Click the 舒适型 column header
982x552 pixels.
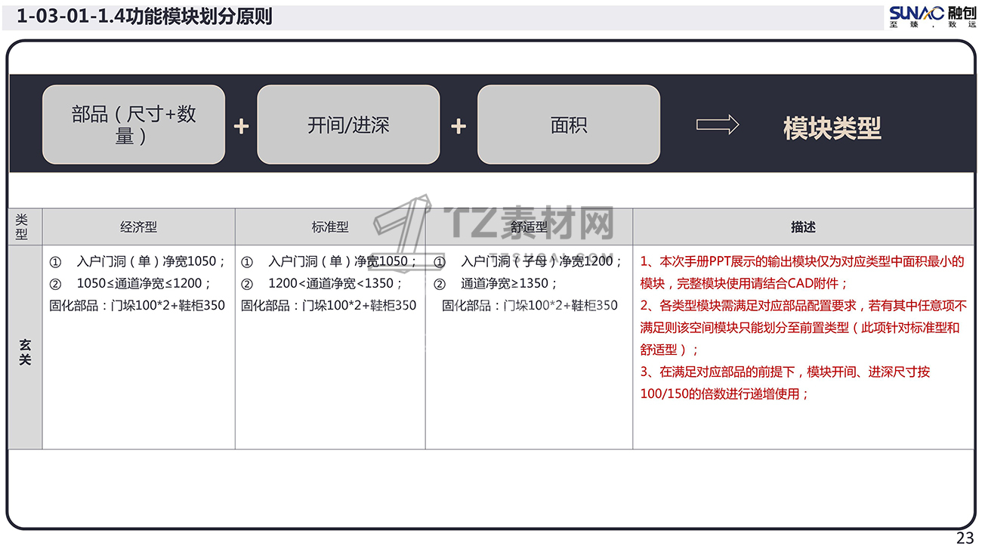click(x=529, y=227)
